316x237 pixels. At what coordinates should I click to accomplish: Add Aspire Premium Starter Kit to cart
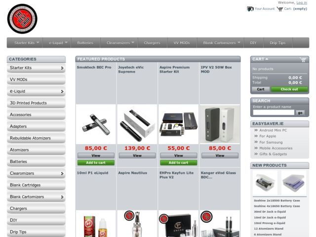179,162
